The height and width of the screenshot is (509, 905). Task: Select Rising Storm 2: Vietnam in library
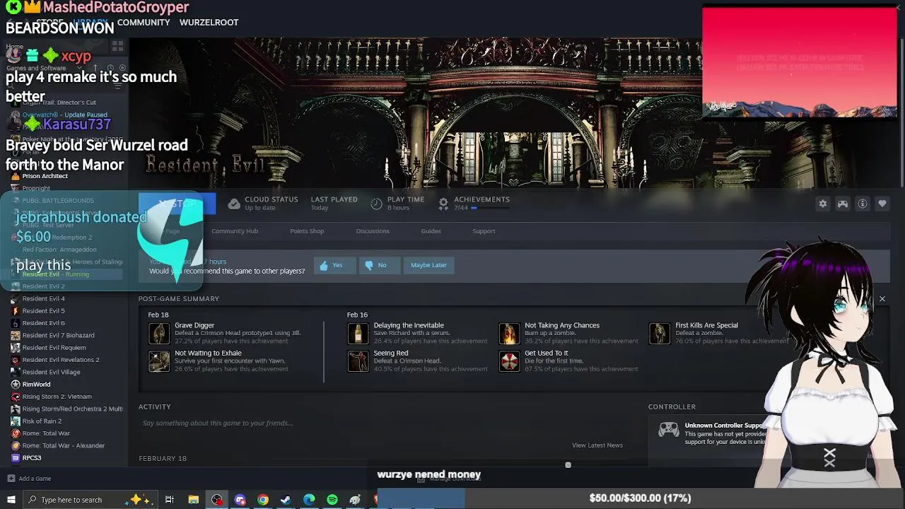point(57,397)
